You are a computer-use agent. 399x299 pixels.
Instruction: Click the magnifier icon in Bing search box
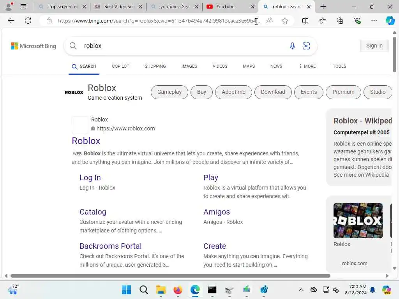coord(73,46)
